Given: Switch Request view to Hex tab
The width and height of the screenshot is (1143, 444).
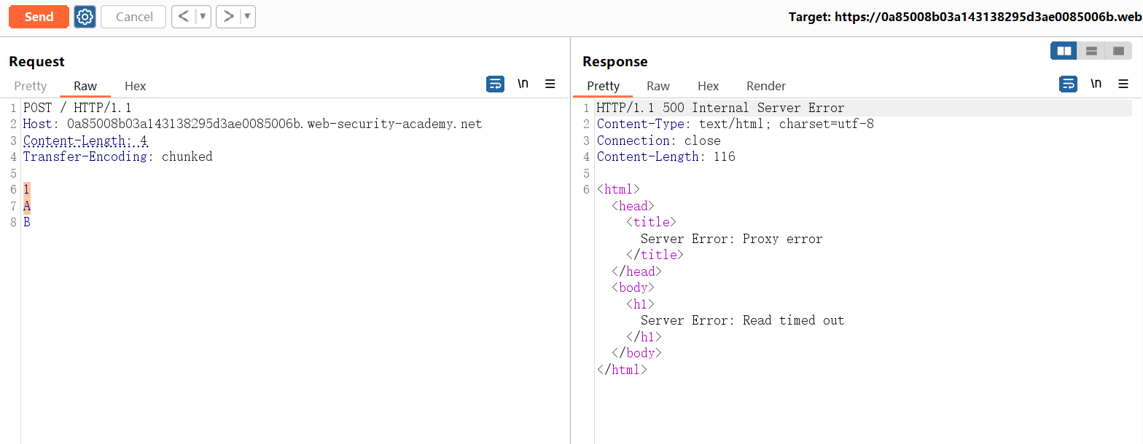Looking at the screenshot, I should (135, 86).
